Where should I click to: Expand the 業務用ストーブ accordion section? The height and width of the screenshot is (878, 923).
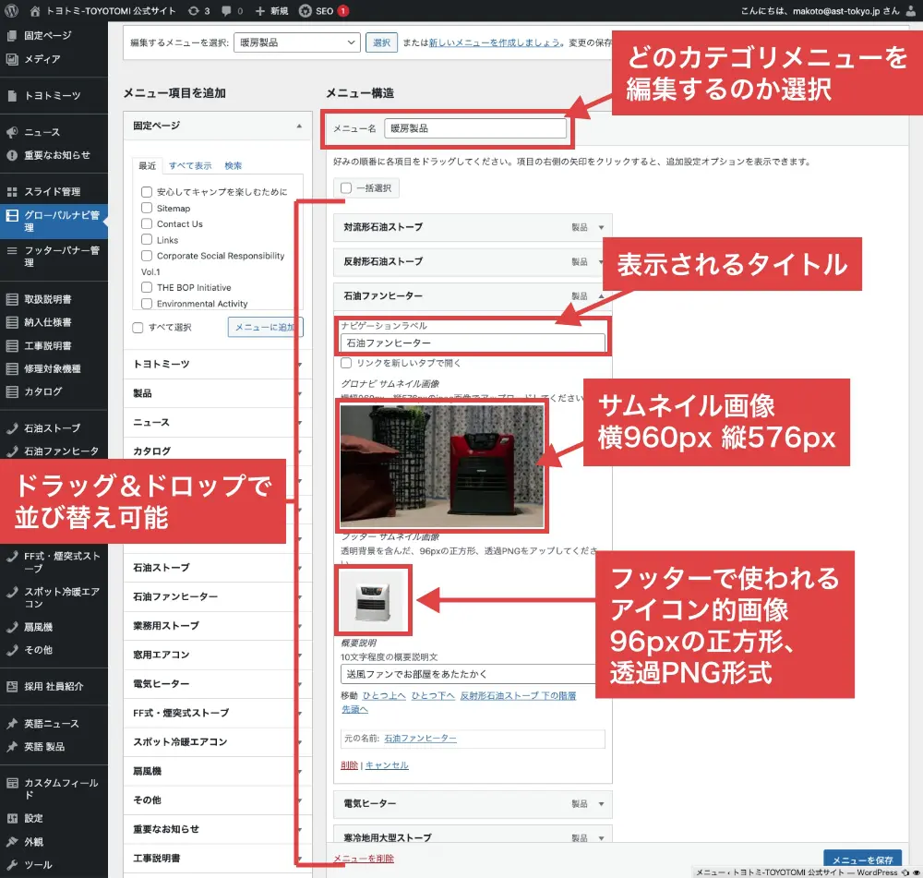pos(217,625)
